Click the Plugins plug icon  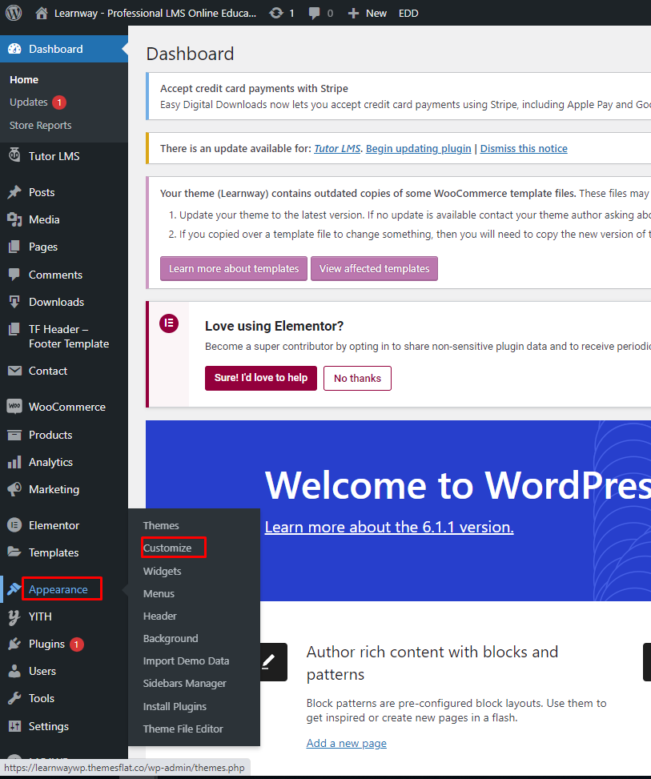[x=14, y=644]
